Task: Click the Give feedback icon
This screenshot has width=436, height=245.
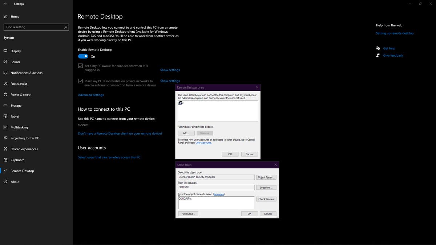Action: pos(378,55)
